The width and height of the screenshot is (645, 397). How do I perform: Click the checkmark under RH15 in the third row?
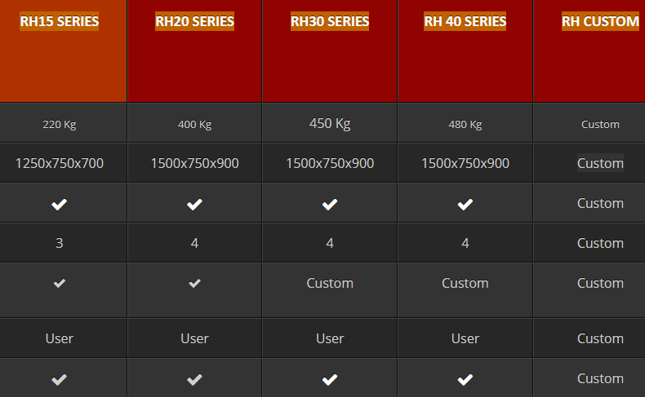point(59,204)
